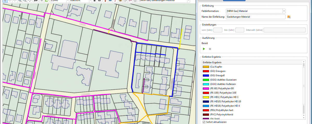Screen dimensions: 312x124
Task: Select the (Cu) Kupfer legend entry
Action: pos(216,67)
